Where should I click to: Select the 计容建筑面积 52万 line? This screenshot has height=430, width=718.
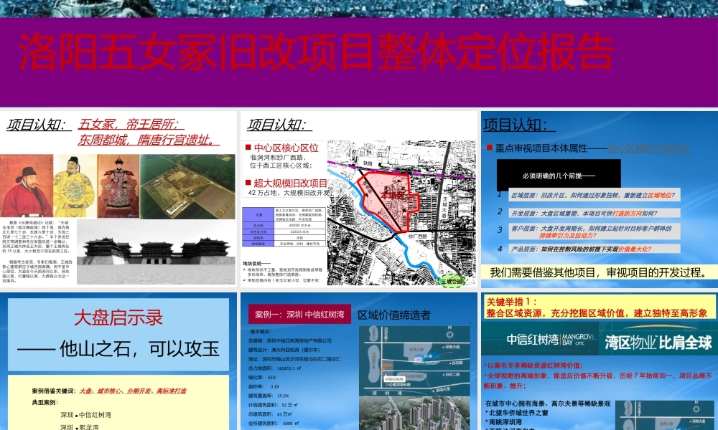[x=274, y=405]
